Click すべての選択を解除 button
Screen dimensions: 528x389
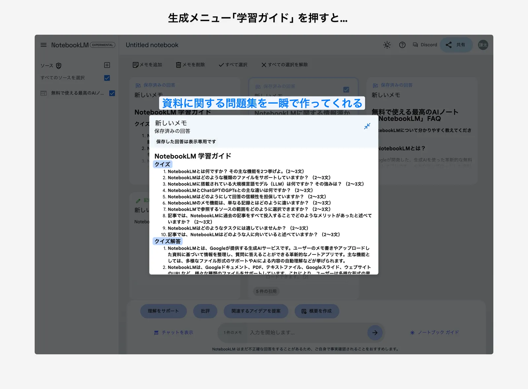pos(284,65)
